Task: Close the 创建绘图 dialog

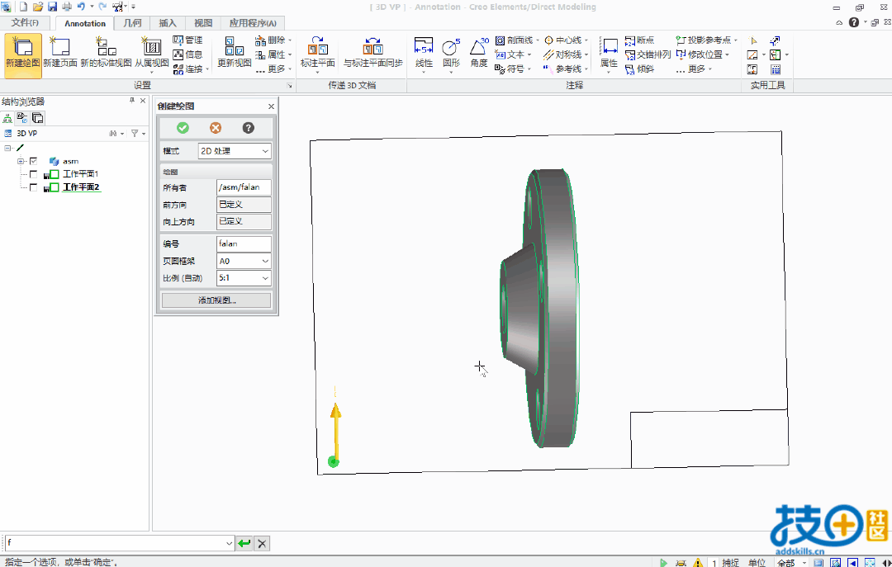Action: (272, 106)
